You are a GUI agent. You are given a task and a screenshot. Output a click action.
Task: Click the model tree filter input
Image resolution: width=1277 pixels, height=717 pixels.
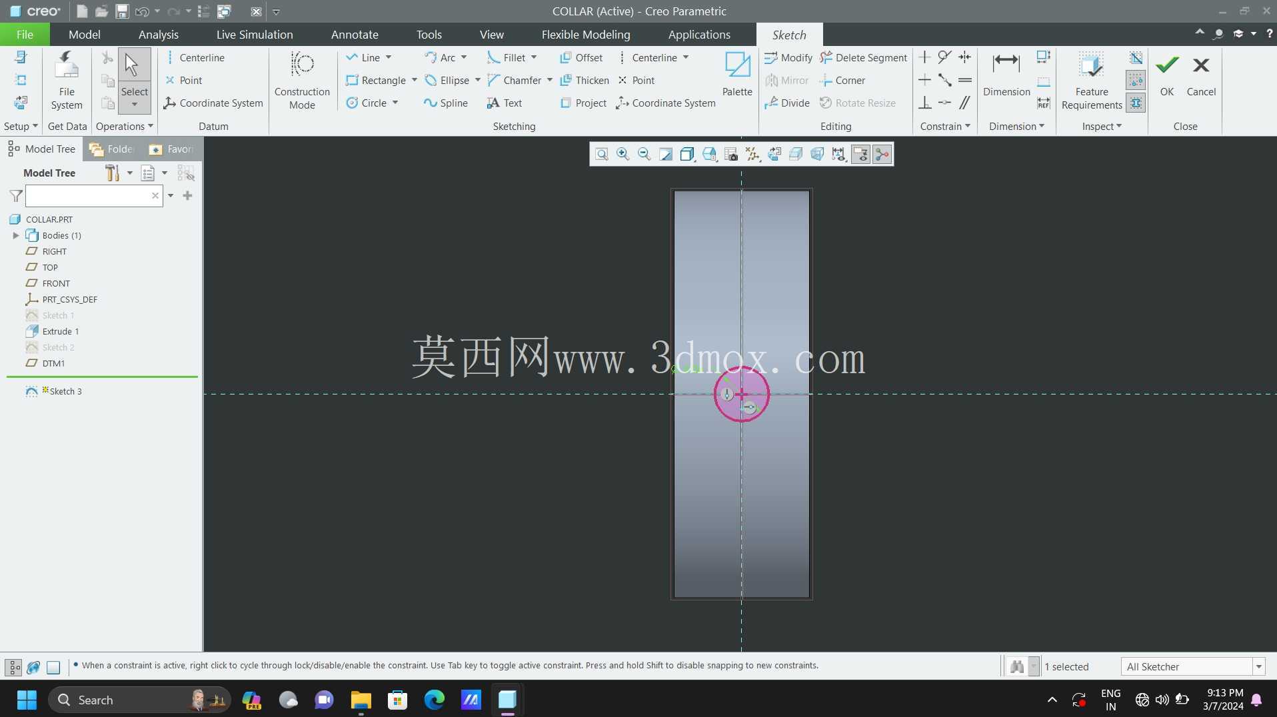[x=93, y=196]
